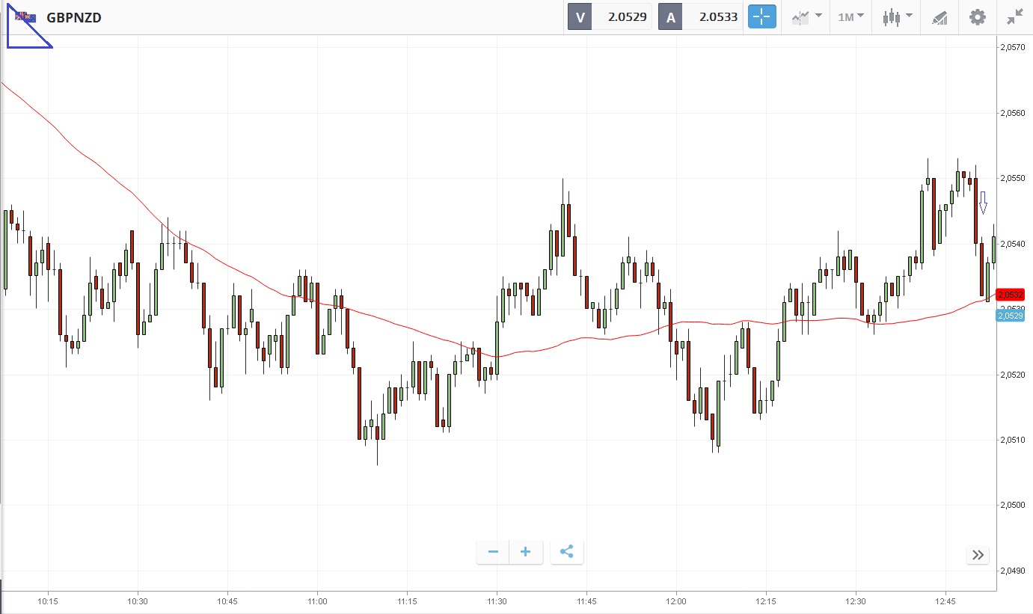This screenshot has height=614, width=1033.
Task: Open the 1M timeframe dropdown
Action: tap(850, 17)
